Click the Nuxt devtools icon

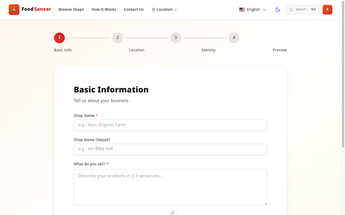(x=172, y=212)
